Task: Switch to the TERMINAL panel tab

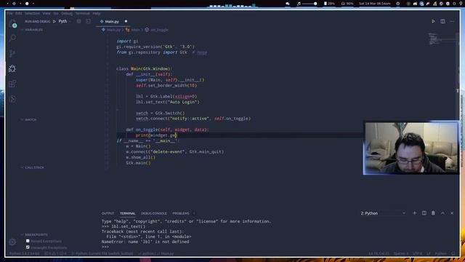Action: (x=128, y=213)
